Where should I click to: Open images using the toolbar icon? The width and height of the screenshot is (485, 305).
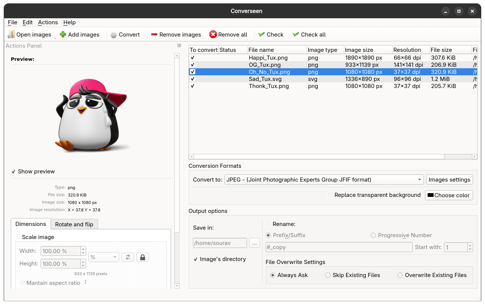click(x=11, y=34)
